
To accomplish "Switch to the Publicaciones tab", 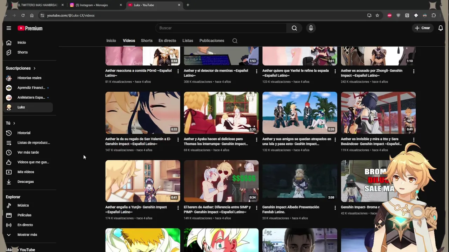I will point(212,41).
